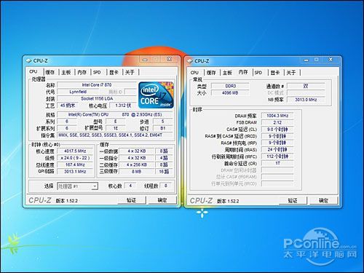Click the stepping value 5
The height and width of the screenshot is (273, 364).
(162, 121)
